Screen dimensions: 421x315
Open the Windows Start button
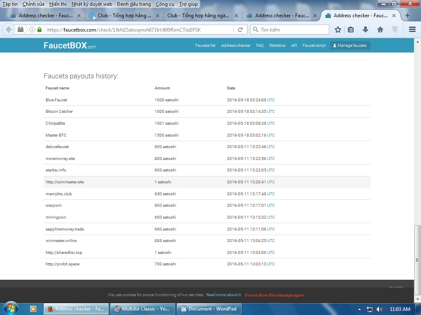10,308
